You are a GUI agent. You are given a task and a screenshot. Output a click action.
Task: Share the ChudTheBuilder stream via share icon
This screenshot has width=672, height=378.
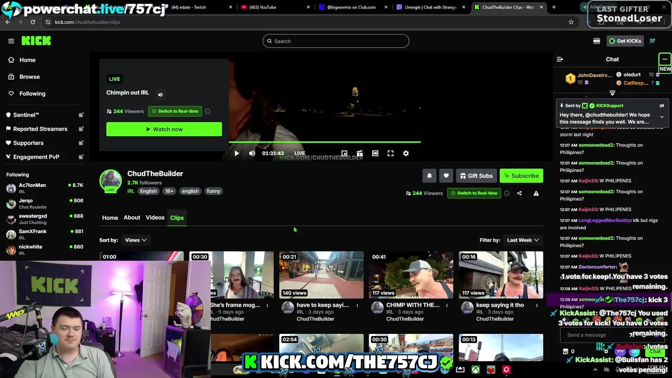(519, 193)
